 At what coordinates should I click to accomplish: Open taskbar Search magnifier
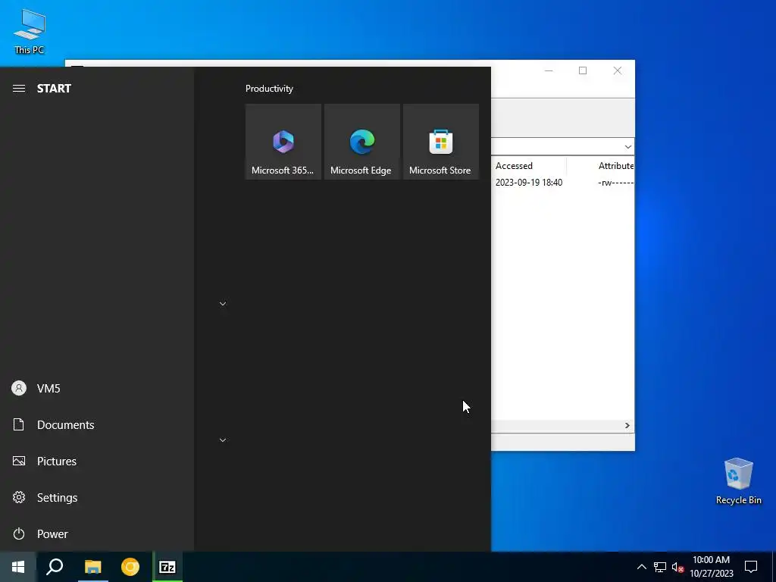pyautogui.click(x=55, y=567)
